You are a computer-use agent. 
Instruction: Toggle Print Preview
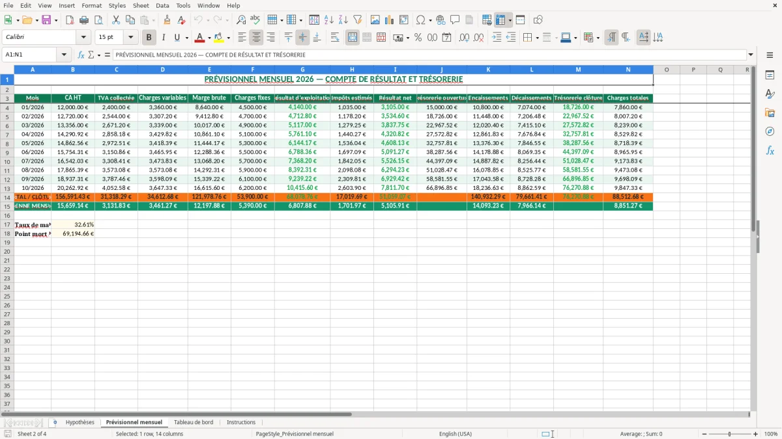98,20
